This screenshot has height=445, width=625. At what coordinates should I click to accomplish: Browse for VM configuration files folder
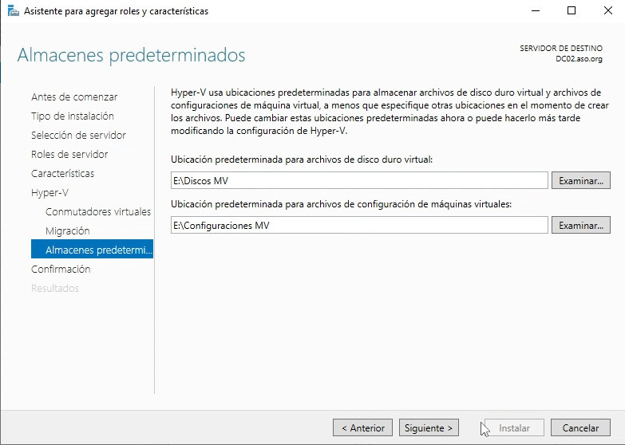[580, 225]
